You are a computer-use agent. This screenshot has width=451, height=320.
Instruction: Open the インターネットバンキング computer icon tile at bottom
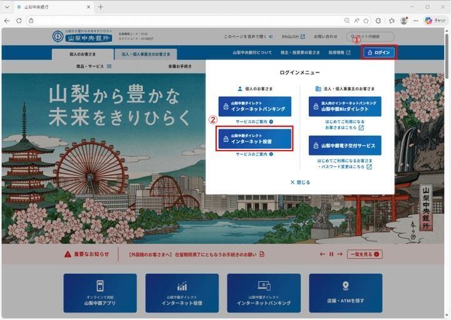[x=264, y=292]
